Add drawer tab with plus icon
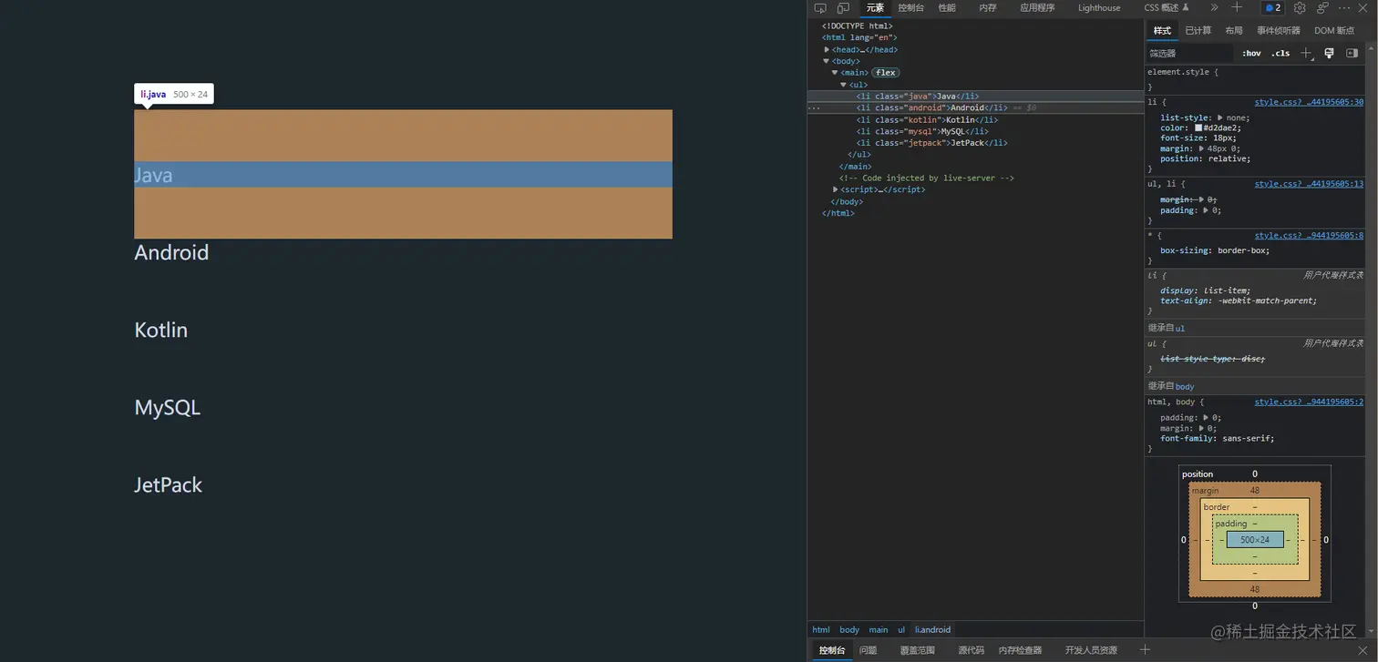This screenshot has height=662, width=1378. point(1145,649)
